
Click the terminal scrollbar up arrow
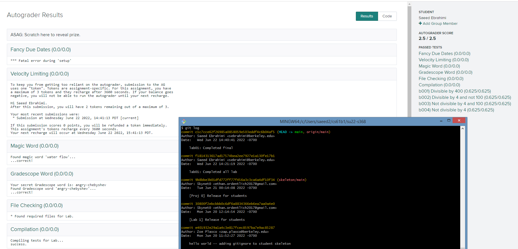click(463, 128)
